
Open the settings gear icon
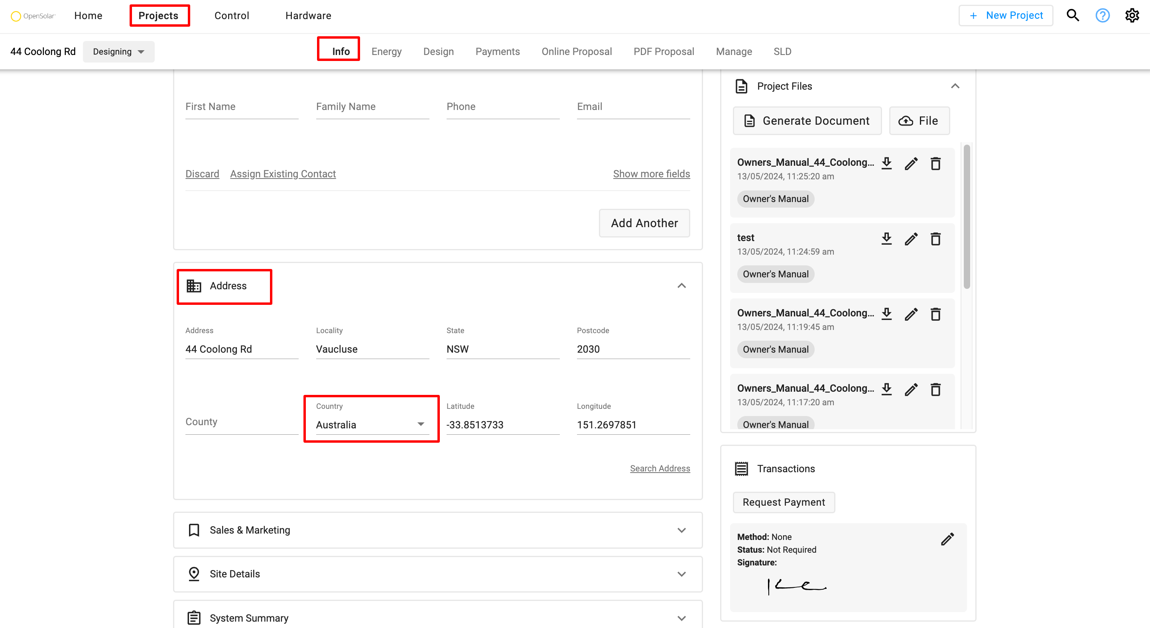pyautogui.click(x=1132, y=16)
